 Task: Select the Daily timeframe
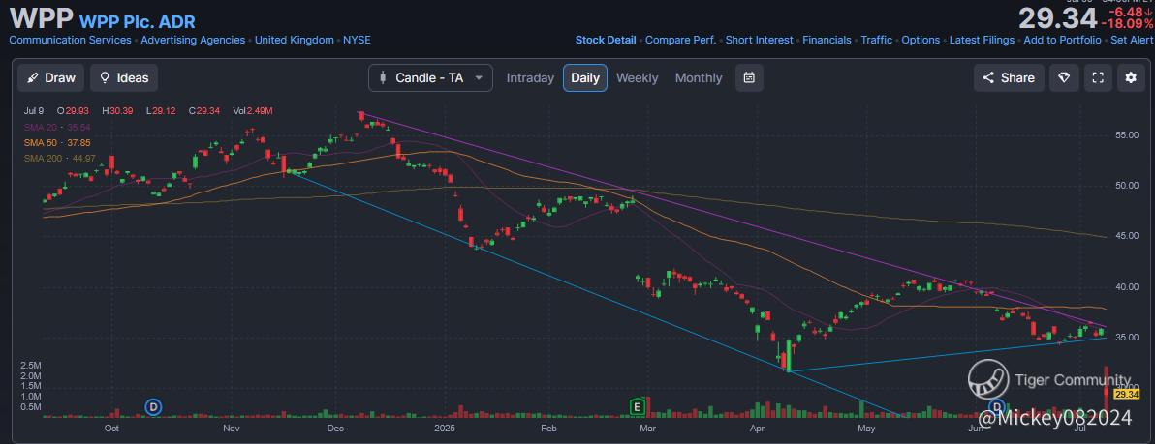tap(585, 78)
